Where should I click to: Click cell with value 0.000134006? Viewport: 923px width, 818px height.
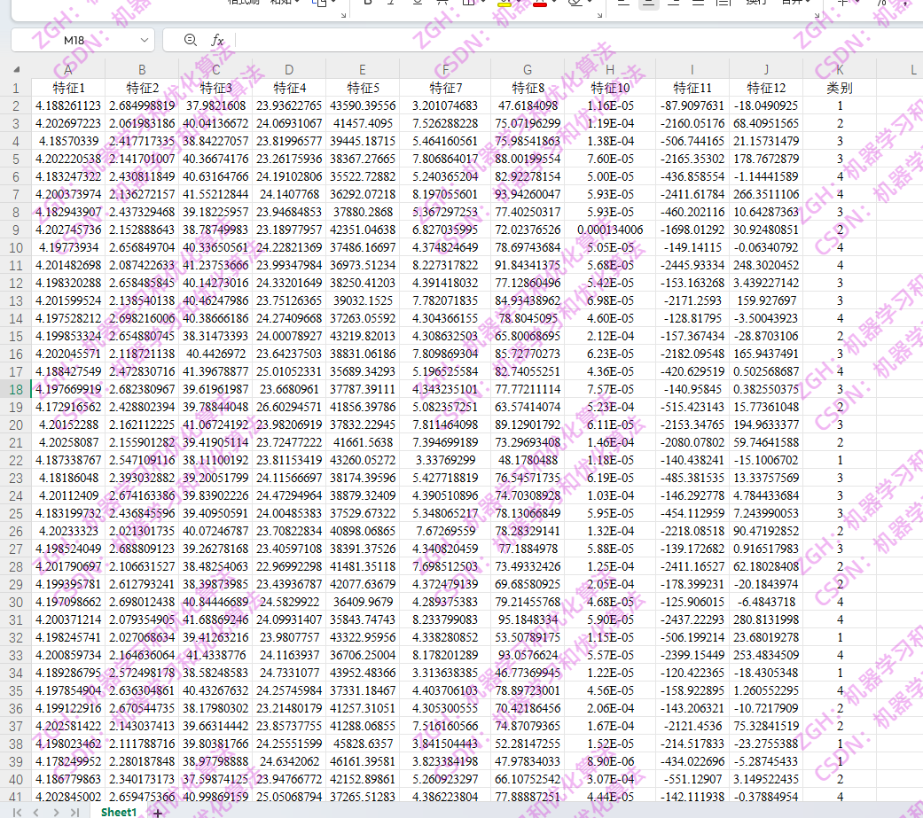610,230
